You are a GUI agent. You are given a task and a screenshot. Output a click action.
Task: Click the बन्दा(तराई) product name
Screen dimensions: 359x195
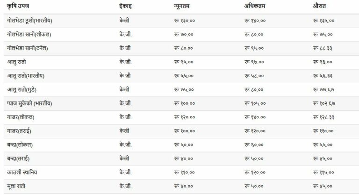[x=18, y=159]
